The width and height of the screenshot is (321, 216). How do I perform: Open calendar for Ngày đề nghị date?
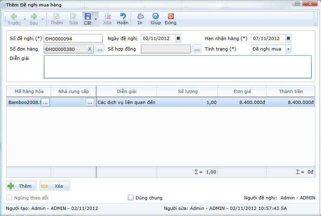(179, 38)
